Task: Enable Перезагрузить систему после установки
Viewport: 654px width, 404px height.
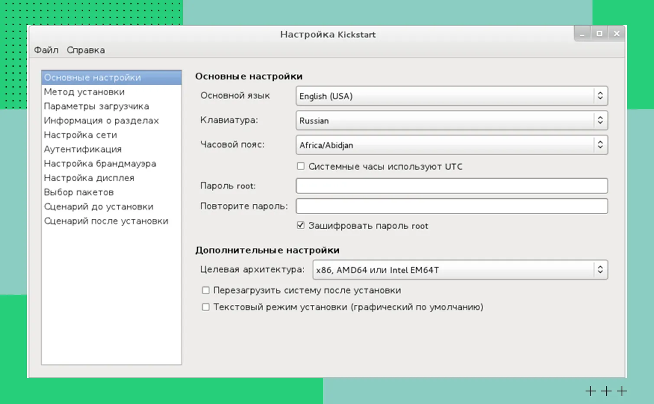Action: (206, 290)
